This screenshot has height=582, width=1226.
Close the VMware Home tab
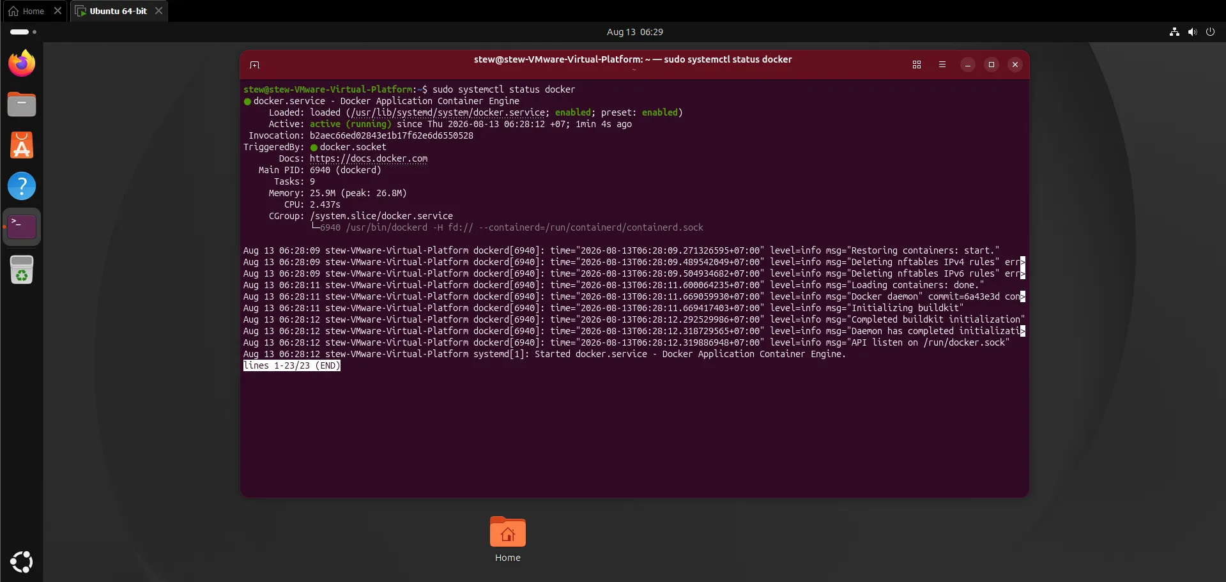[x=57, y=11]
